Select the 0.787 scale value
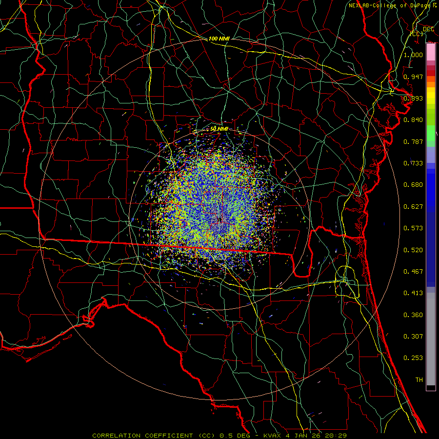The height and width of the screenshot is (439, 439). 413,141
